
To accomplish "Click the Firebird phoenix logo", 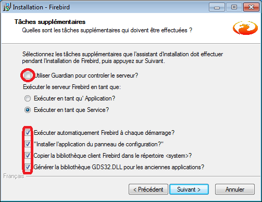I will (x=245, y=28).
